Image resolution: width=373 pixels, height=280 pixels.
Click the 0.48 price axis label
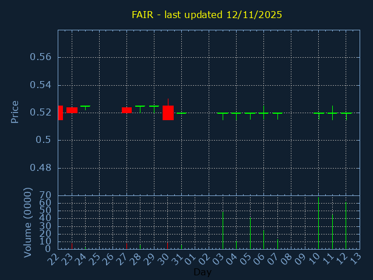pos(40,168)
